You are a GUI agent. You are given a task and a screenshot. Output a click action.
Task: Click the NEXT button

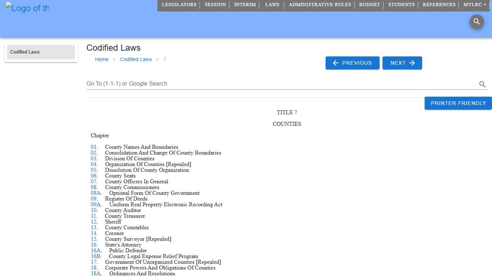pos(402,63)
